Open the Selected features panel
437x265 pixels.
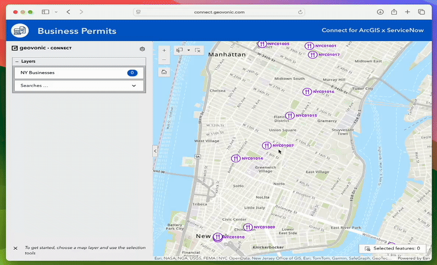(x=393, y=248)
